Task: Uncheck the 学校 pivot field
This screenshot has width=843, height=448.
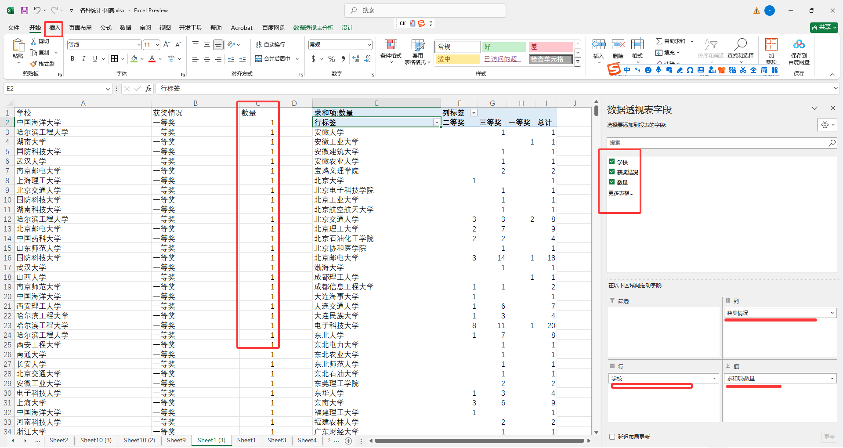Action: (x=612, y=162)
